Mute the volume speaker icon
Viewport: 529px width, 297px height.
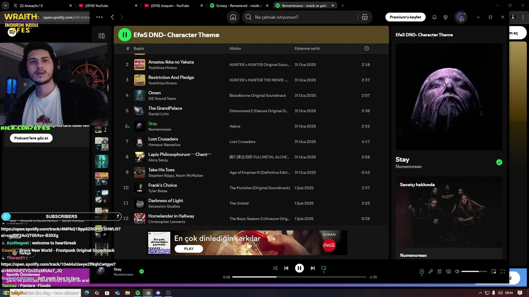(x=457, y=271)
